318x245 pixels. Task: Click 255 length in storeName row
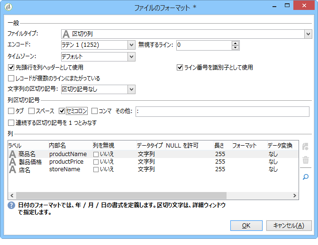pos(220,169)
